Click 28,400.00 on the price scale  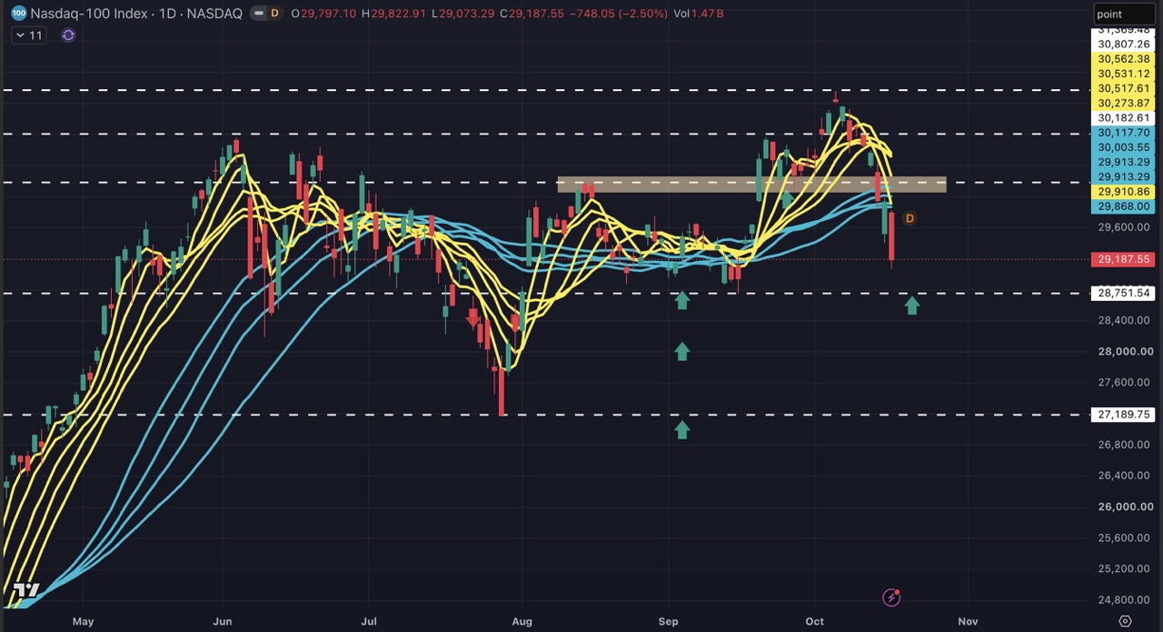click(x=1125, y=320)
